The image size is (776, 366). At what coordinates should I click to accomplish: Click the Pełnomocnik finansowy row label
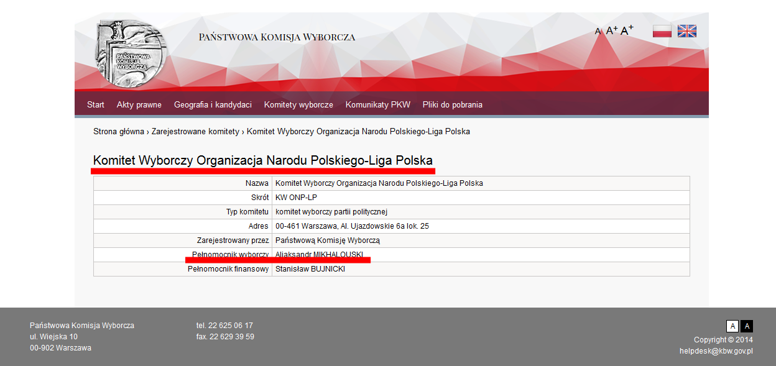coord(228,269)
